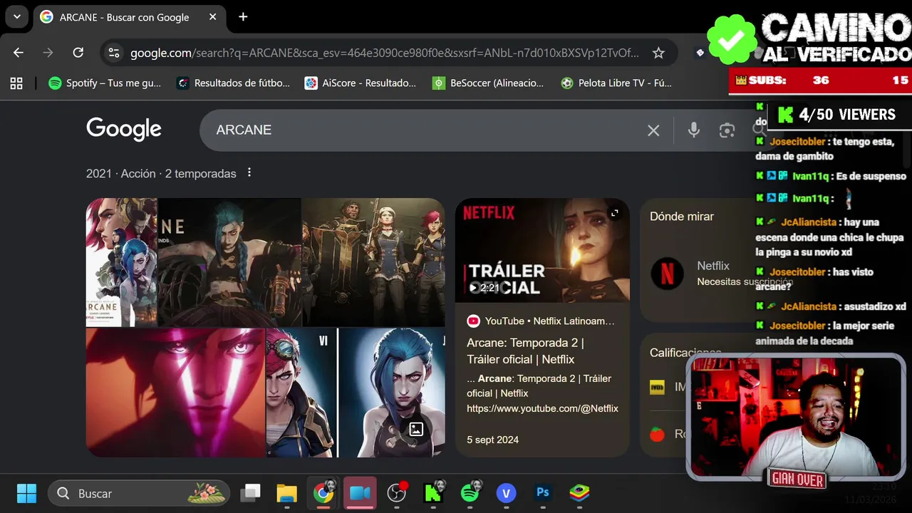The height and width of the screenshot is (513, 912).
Task: Open more images via gallery icon
Action: 416,429
